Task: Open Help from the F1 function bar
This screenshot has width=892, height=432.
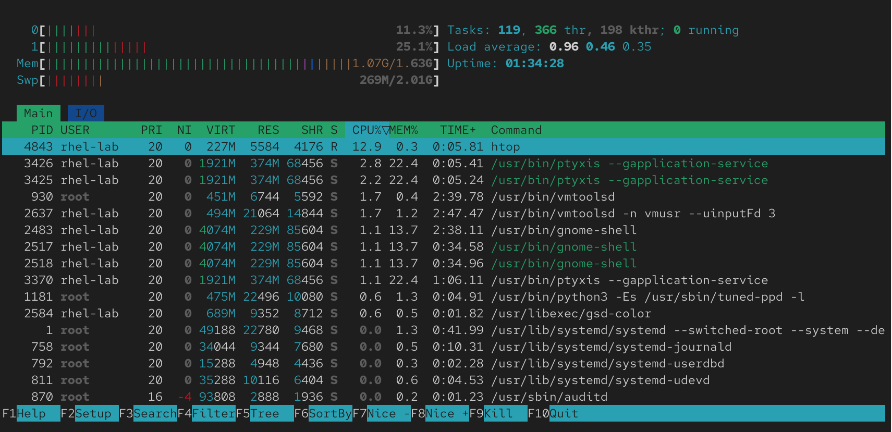Action: [31, 413]
